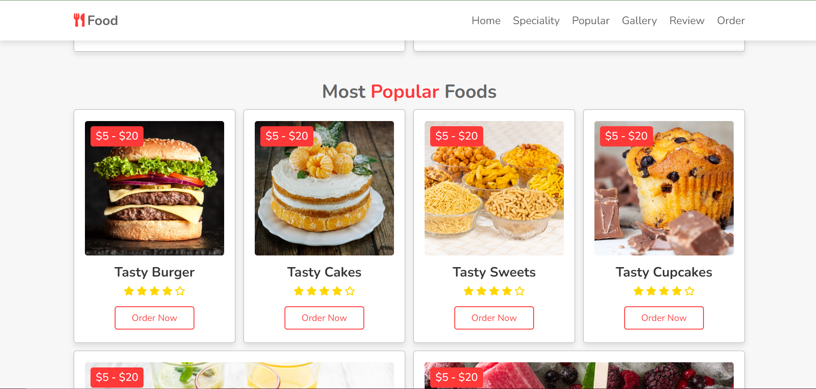Click the second star on Tasty Cakes rating

click(x=311, y=291)
